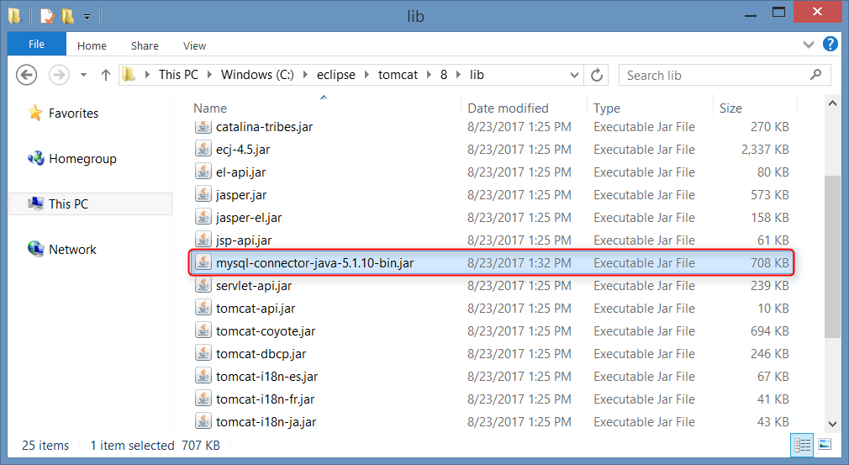This screenshot has width=849, height=465.
Task: Sort by the Date modified column header
Action: [x=508, y=108]
